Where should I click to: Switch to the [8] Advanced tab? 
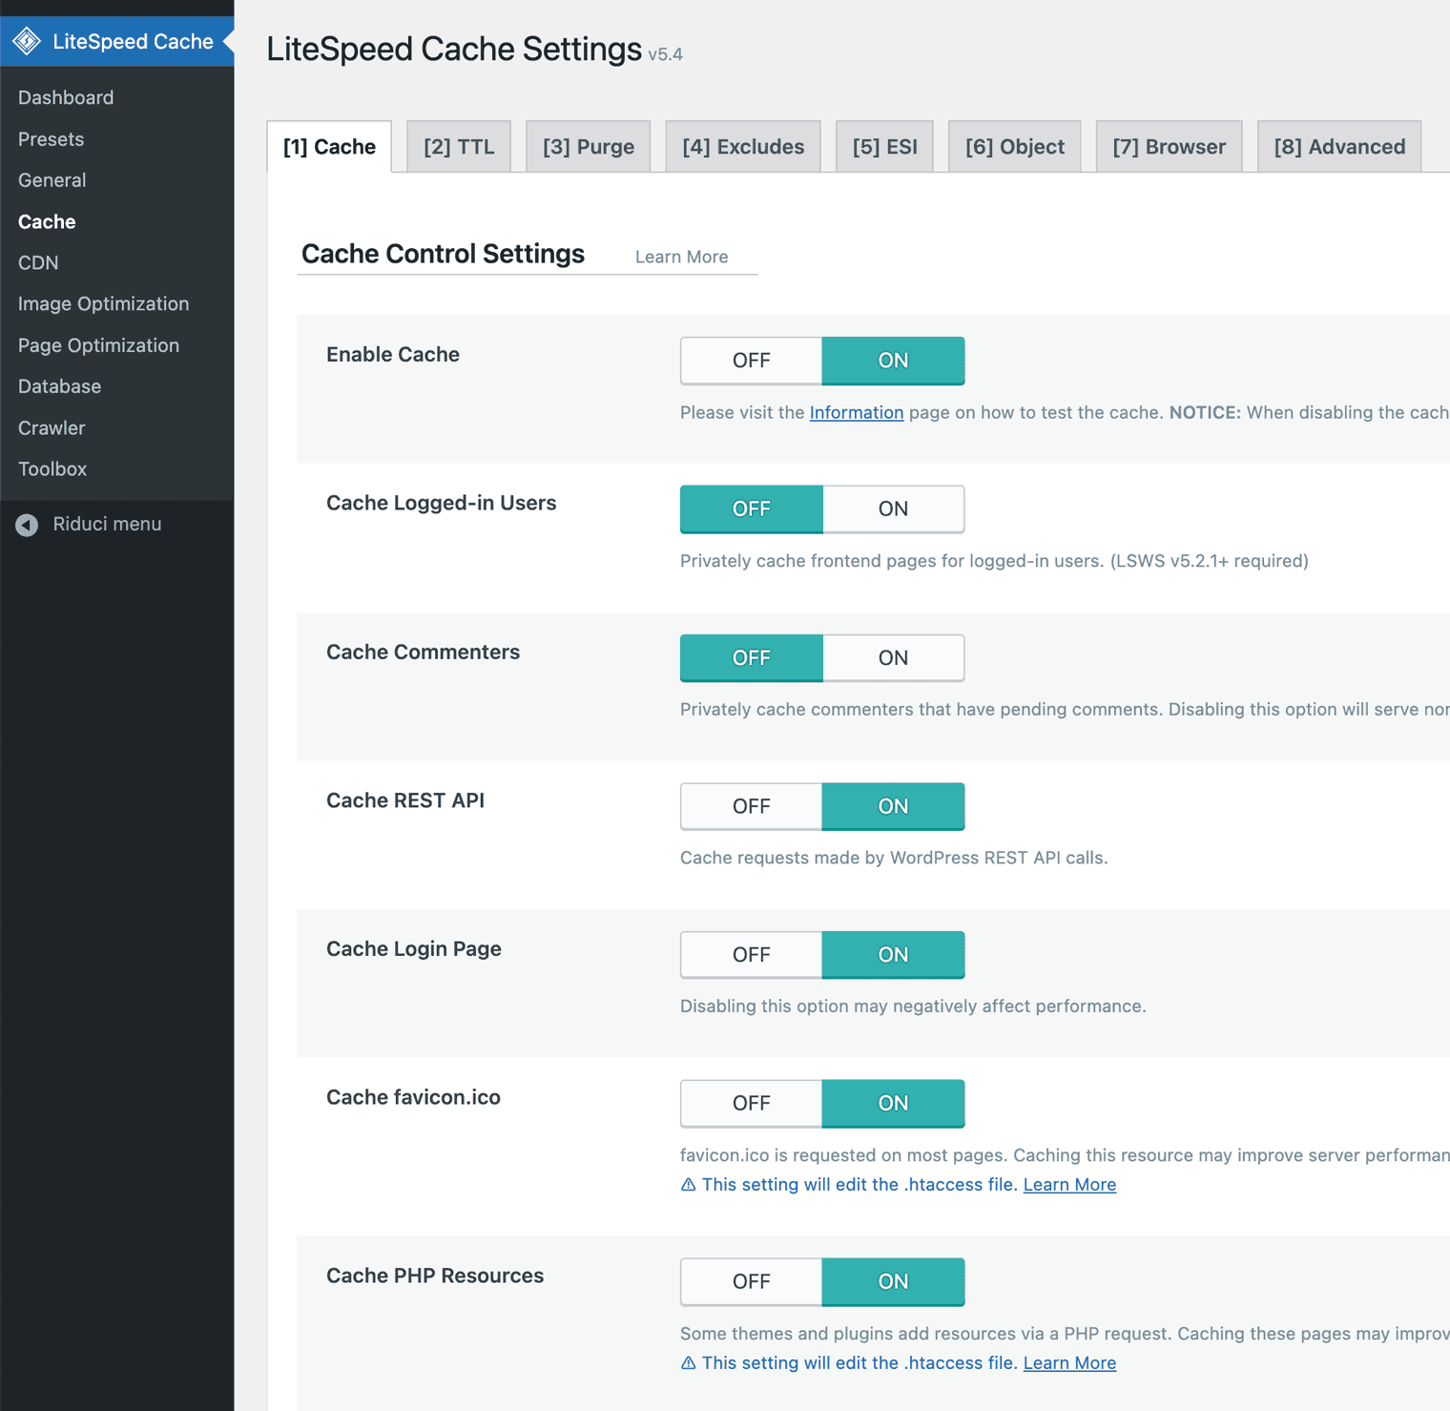[x=1339, y=147]
